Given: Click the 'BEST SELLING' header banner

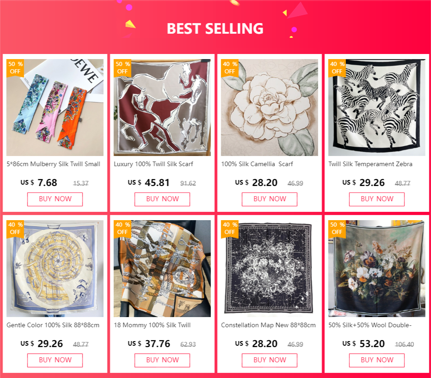Looking at the screenshot, I should pyautogui.click(x=215, y=29).
